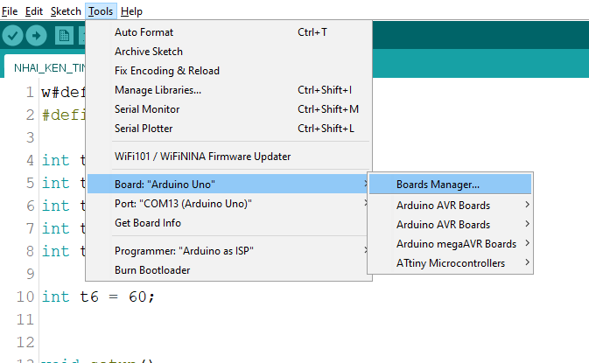The height and width of the screenshot is (363, 589).
Task: Select Auto Format menu item
Action: click(x=228, y=32)
